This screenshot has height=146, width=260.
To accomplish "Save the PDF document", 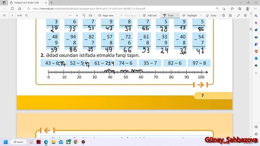I will (x=230, y=15).
